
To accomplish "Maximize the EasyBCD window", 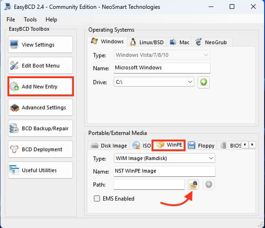I will 232,7.
